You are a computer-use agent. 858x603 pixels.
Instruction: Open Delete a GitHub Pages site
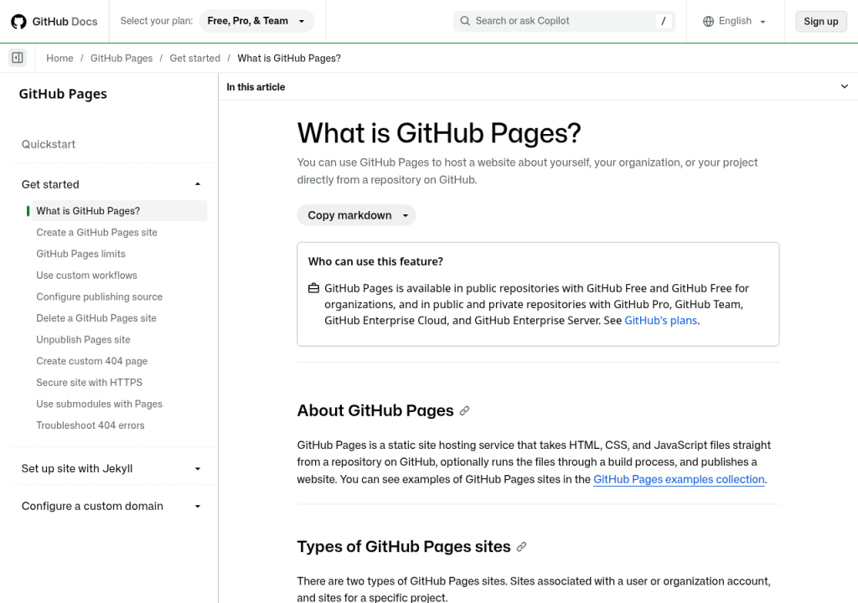(96, 318)
